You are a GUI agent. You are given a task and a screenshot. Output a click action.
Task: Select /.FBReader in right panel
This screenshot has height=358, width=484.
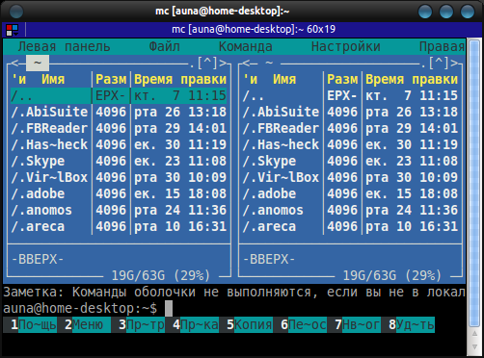(350, 128)
